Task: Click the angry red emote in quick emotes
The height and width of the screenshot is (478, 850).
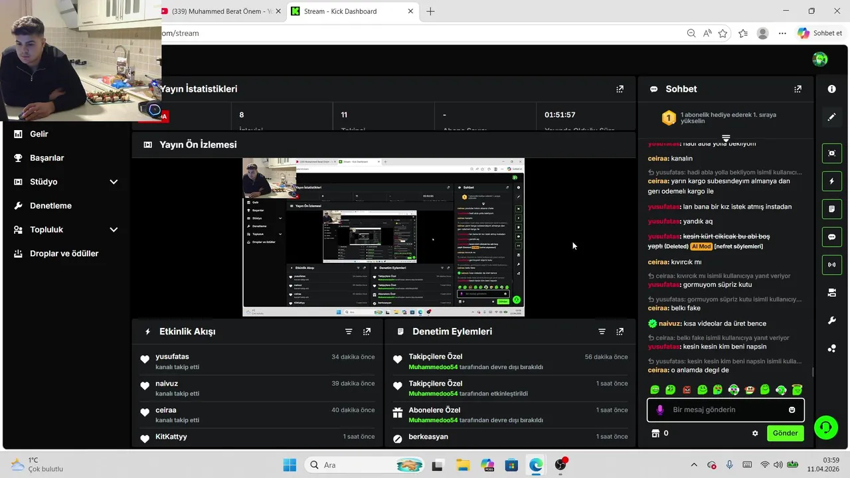Action: point(687,390)
